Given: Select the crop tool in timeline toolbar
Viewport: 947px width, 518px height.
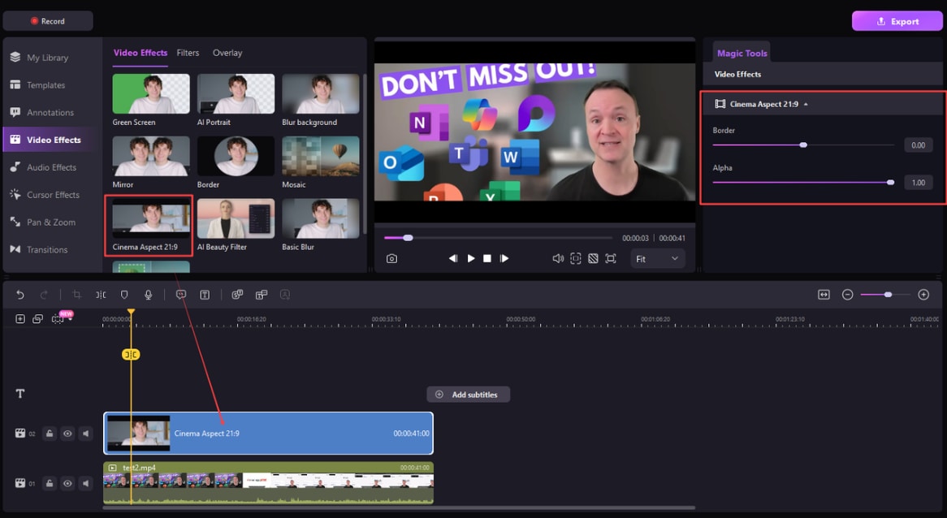Looking at the screenshot, I should [x=76, y=295].
